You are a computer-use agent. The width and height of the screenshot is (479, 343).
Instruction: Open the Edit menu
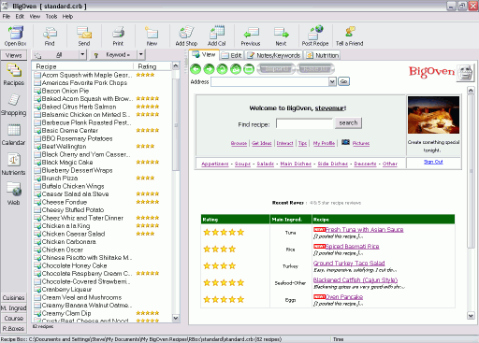point(20,17)
